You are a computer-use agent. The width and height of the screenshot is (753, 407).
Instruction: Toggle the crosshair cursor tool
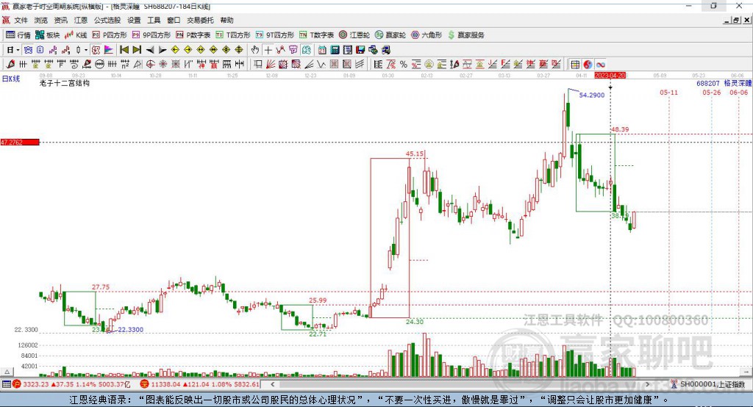(x=268, y=50)
